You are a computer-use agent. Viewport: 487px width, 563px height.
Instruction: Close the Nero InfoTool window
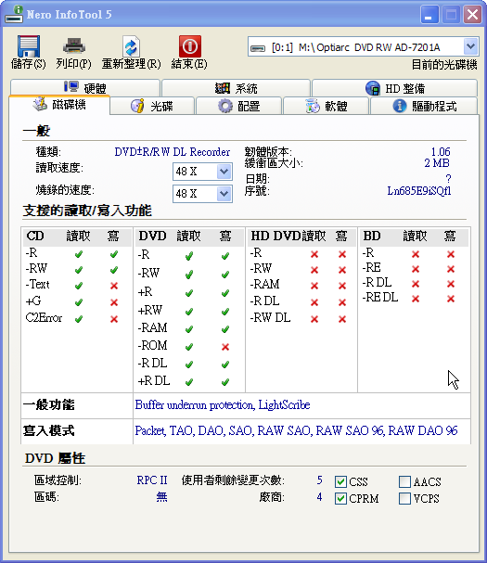pos(472,15)
